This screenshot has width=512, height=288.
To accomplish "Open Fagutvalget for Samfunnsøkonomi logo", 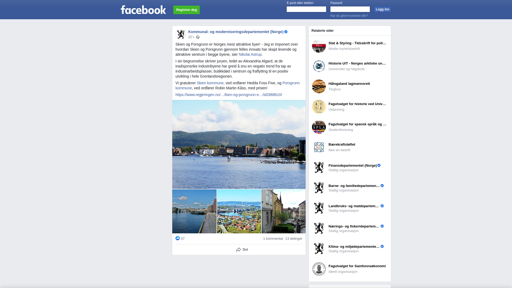I will point(319,269).
